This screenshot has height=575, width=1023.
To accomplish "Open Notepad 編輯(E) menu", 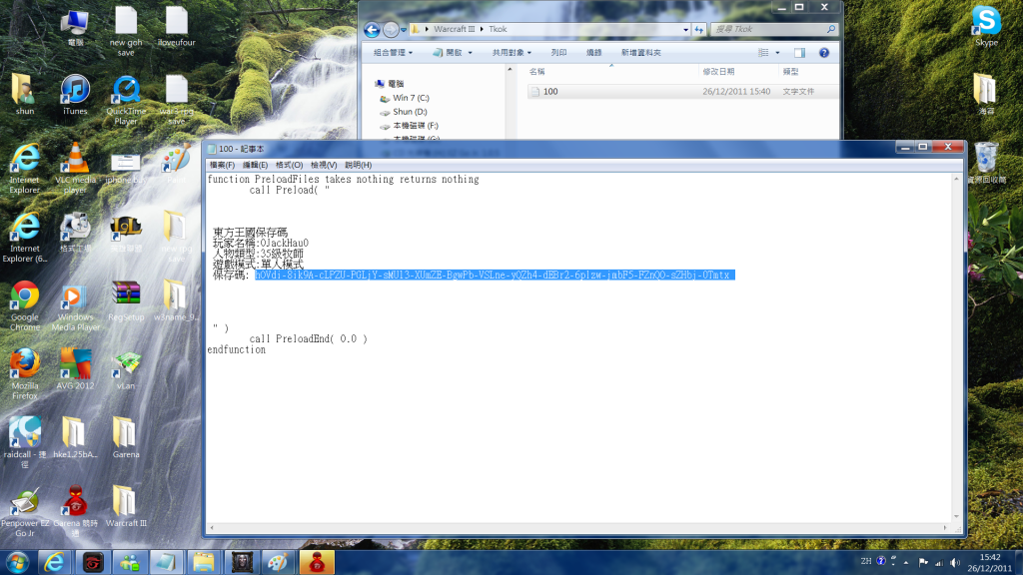I will (x=255, y=165).
